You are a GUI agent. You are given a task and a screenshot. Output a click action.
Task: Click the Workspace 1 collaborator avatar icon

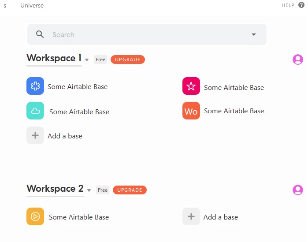(298, 60)
